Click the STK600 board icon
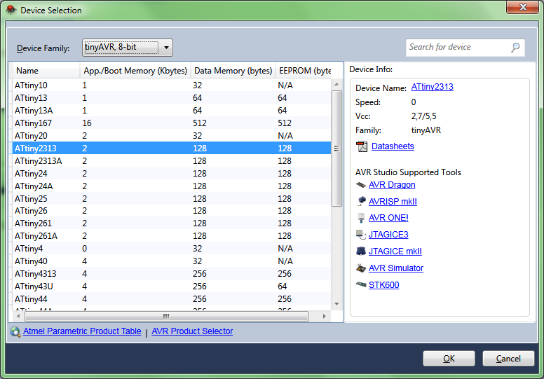Viewport: 544px width, 379px height. click(x=361, y=284)
